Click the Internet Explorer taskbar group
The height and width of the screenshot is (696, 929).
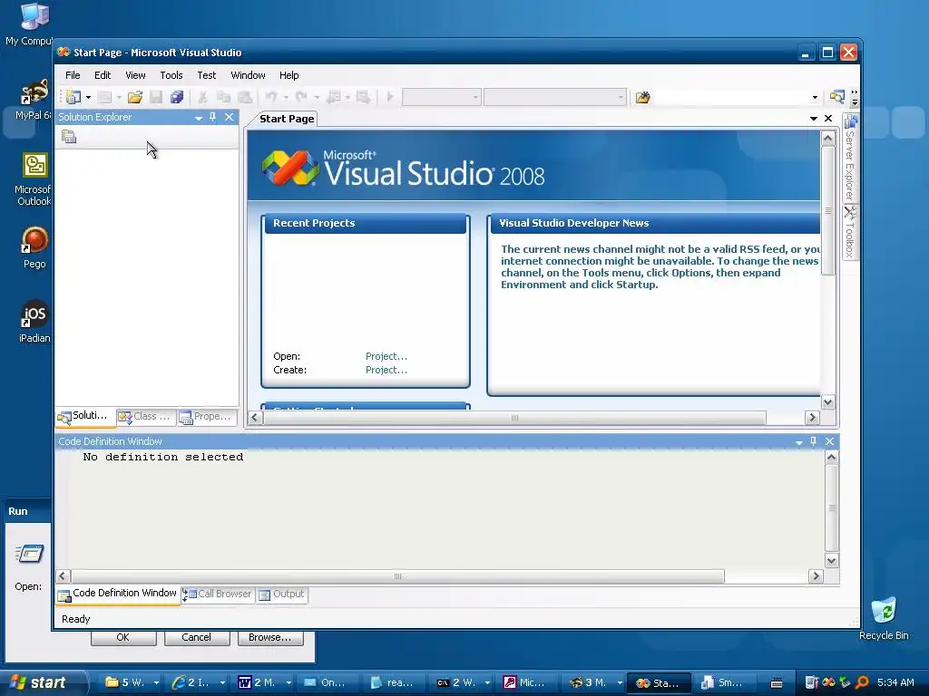(199, 683)
